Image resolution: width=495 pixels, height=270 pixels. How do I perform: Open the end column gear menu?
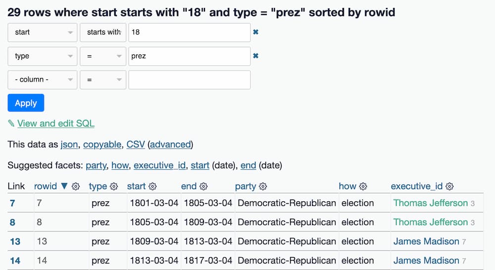[203, 187]
